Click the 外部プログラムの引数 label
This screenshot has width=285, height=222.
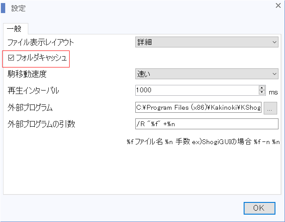pos(41,124)
